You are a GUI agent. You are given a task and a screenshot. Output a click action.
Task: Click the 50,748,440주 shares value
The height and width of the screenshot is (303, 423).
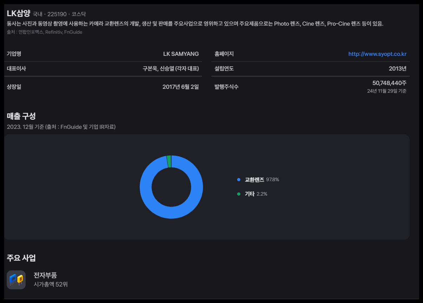click(x=390, y=83)
